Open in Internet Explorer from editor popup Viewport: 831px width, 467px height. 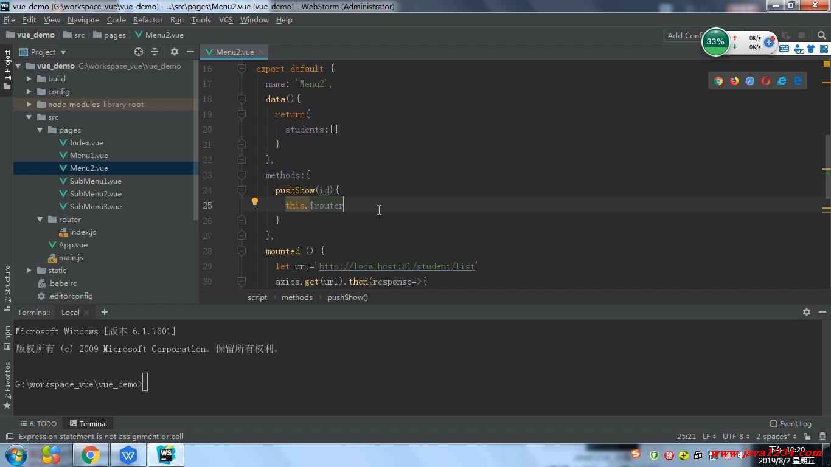[x=782, y=81]
